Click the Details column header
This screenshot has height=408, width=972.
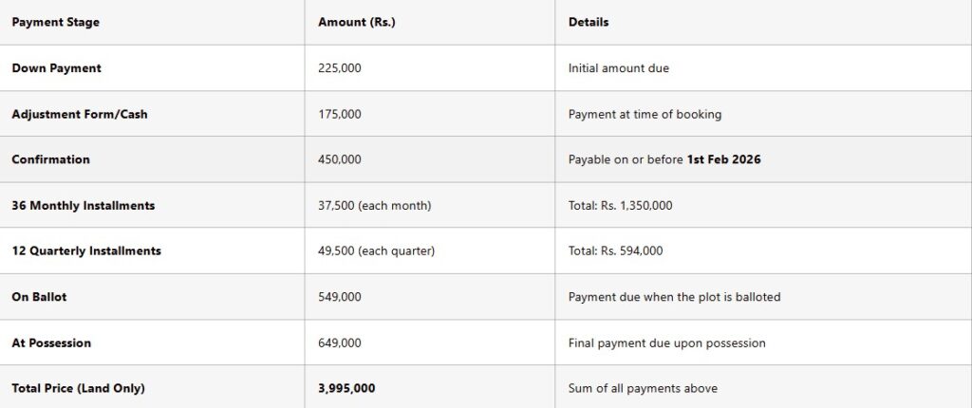pos(589,22)
